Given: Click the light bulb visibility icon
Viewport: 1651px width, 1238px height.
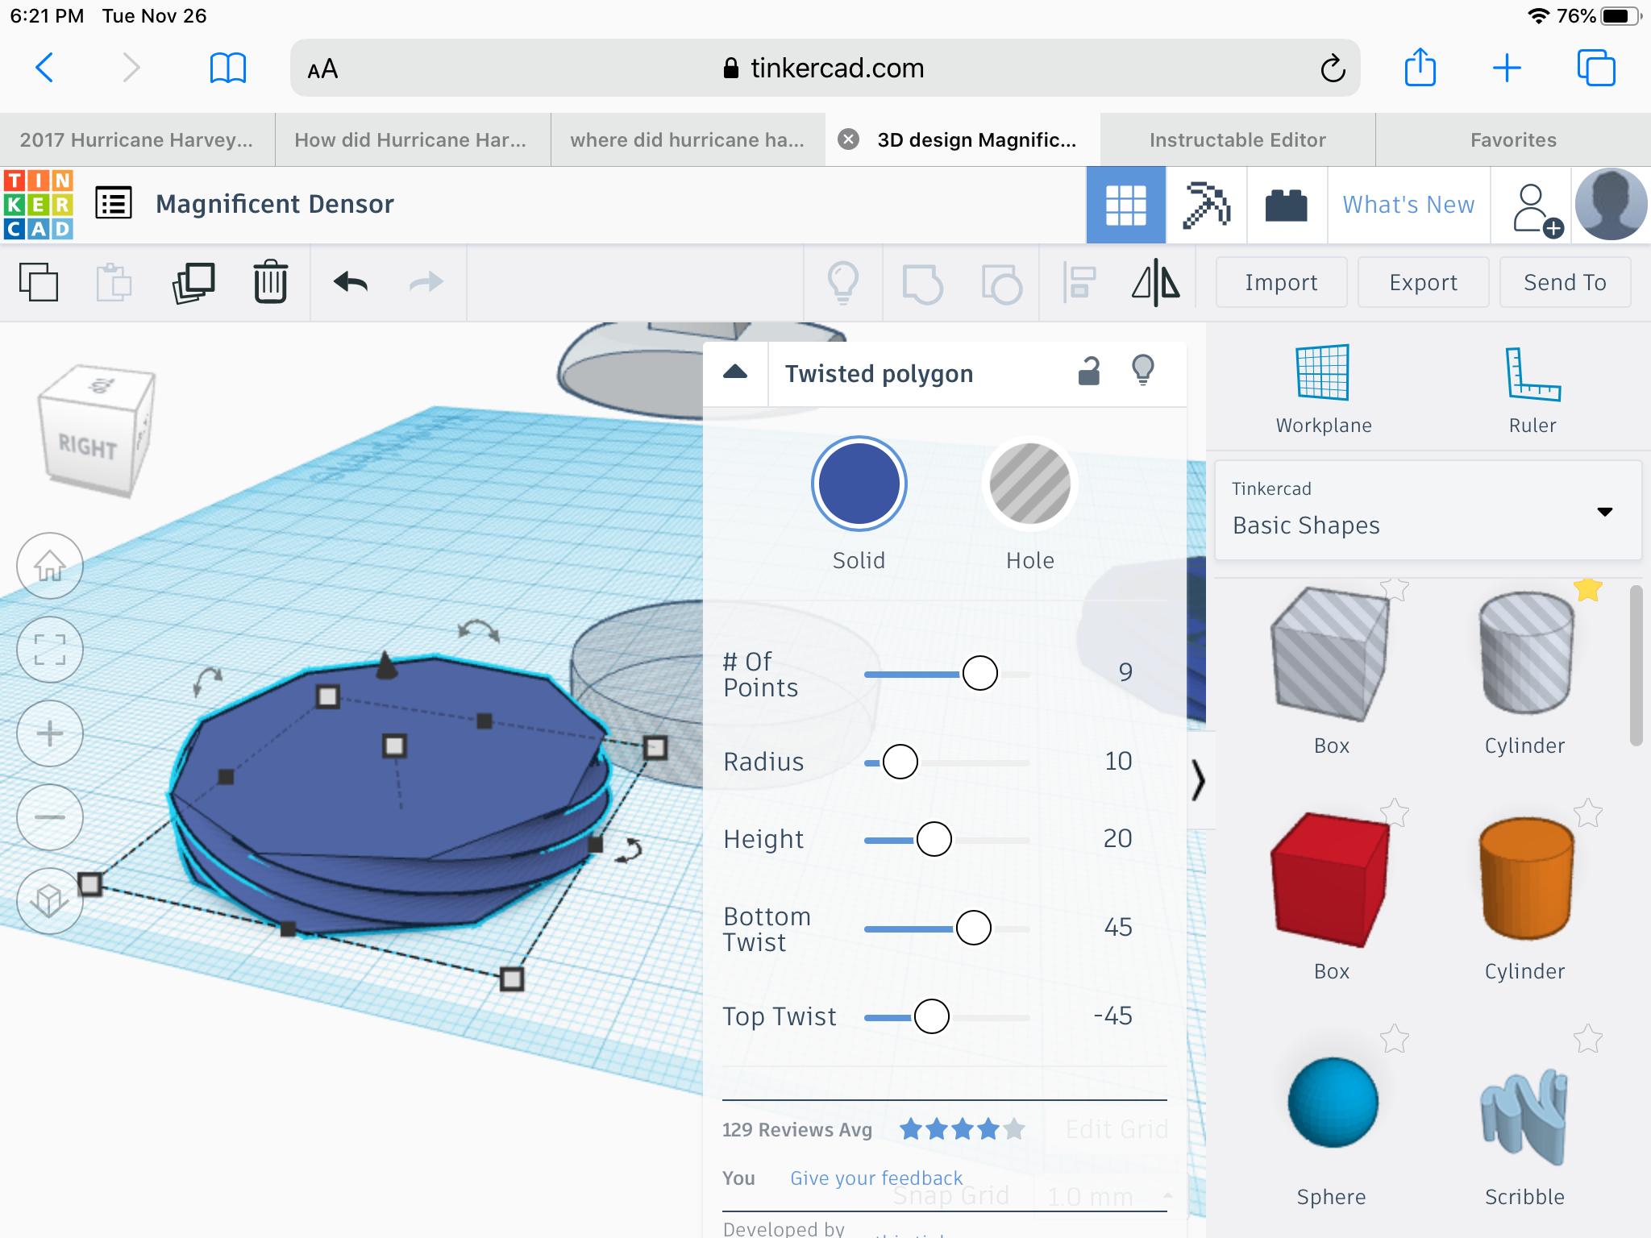Looking at the screenshot, I should [x=1144, y=375].
